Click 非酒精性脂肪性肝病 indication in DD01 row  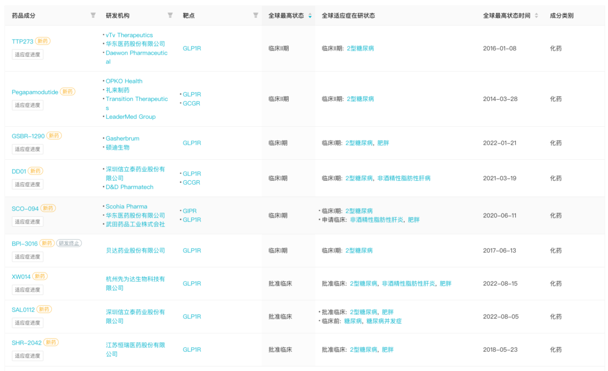(404, 178)
